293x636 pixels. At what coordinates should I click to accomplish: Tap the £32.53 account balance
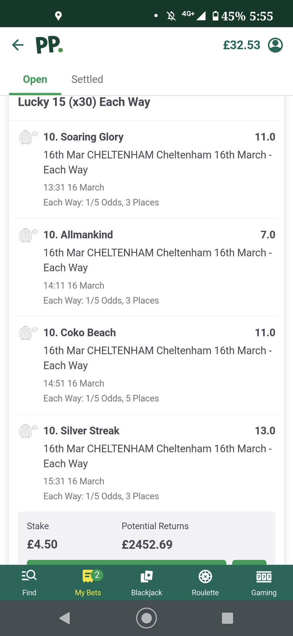(242, 45)
